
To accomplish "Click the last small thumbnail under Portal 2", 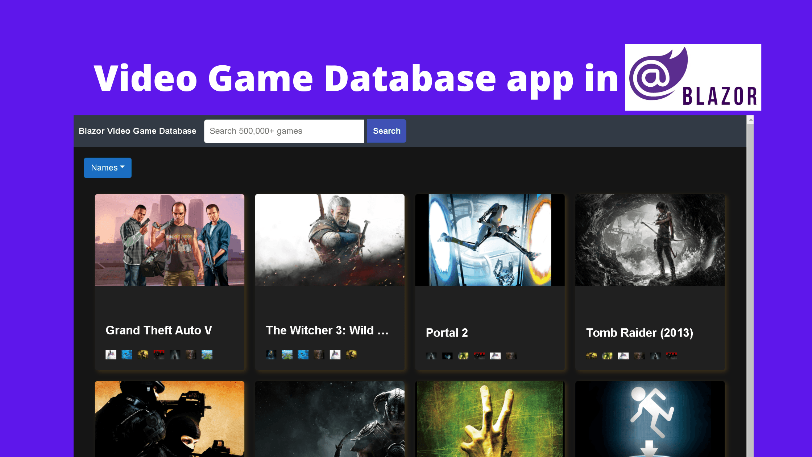I will tap(511, 356).
